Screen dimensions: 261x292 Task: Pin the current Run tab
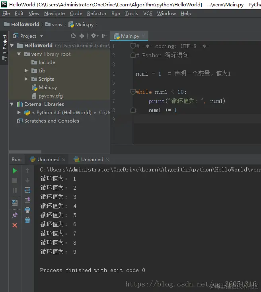pos(15,215)
